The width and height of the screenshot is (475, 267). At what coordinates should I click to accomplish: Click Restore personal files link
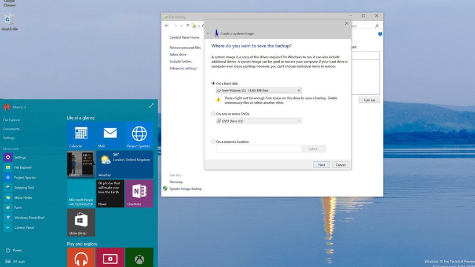[x=185, y=47]
